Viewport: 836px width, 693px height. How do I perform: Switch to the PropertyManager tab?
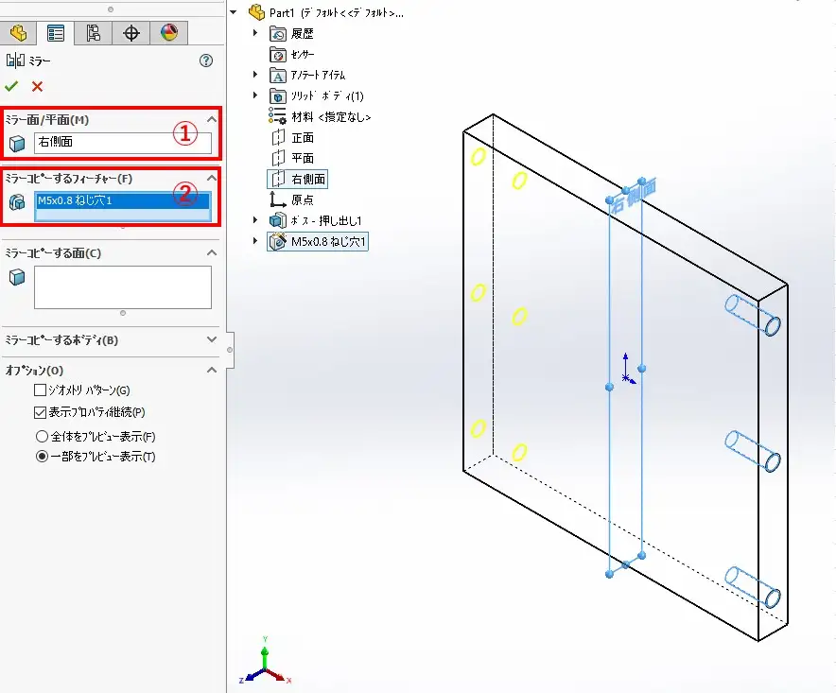point(56,33)
